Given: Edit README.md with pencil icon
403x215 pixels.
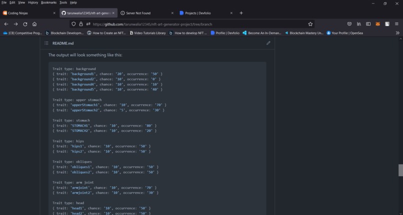Looking at the screenshot, I should click(268, 43).
